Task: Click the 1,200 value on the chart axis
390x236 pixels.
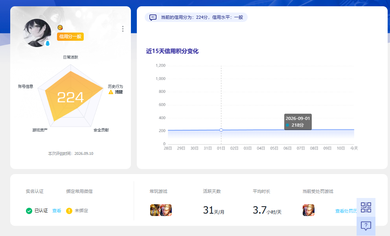Action: pos(160,66)
